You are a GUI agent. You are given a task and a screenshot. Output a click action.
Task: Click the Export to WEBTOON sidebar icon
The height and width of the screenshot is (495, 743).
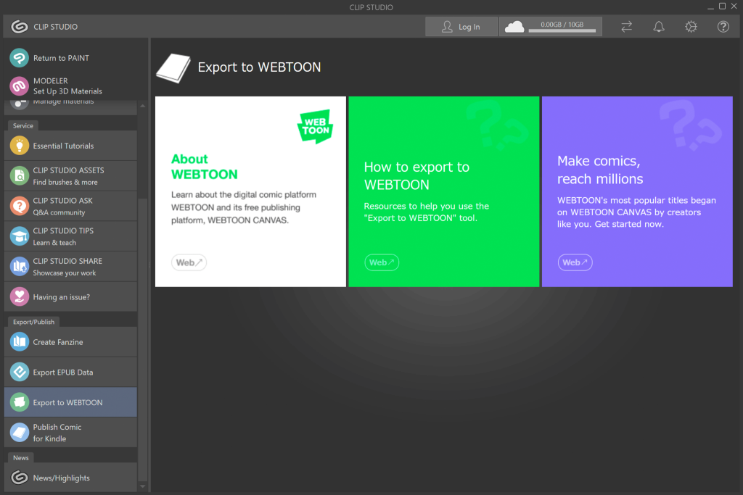click(20, 402)
